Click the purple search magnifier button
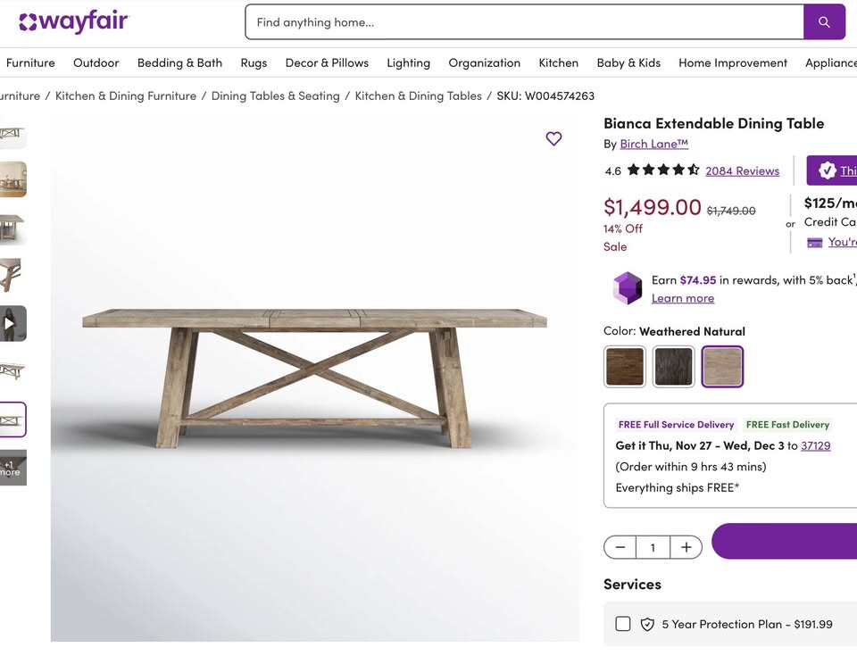The width and height of the screenshot is (857, 656). [x=824, y=22]
